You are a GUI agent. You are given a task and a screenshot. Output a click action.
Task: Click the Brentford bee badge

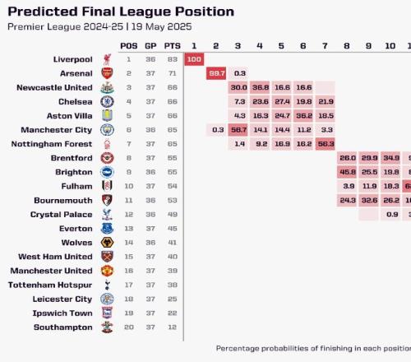click(x=107, y=158)
